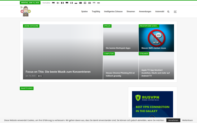Open the Anwendungen menu
The image size is (197, 123).
click(x=145, y=11)
